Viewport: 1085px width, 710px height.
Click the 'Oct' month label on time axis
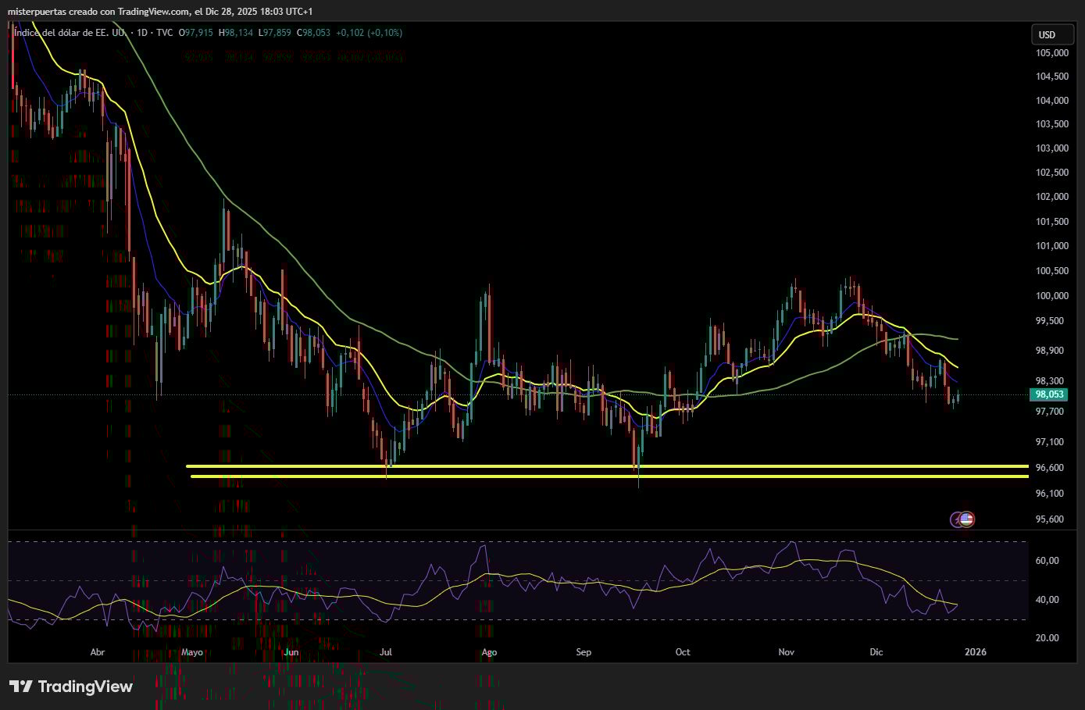pyautogui.click(x=683, y=652)
